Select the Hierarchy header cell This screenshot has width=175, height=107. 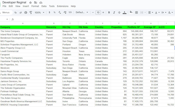point(54,27)
